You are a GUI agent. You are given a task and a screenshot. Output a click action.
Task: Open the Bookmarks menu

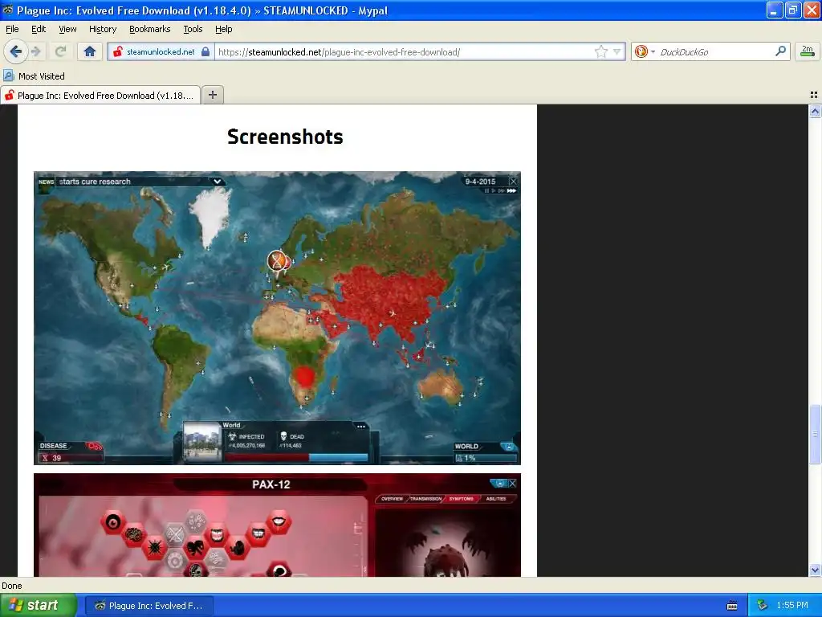click(x=150, y=29)
